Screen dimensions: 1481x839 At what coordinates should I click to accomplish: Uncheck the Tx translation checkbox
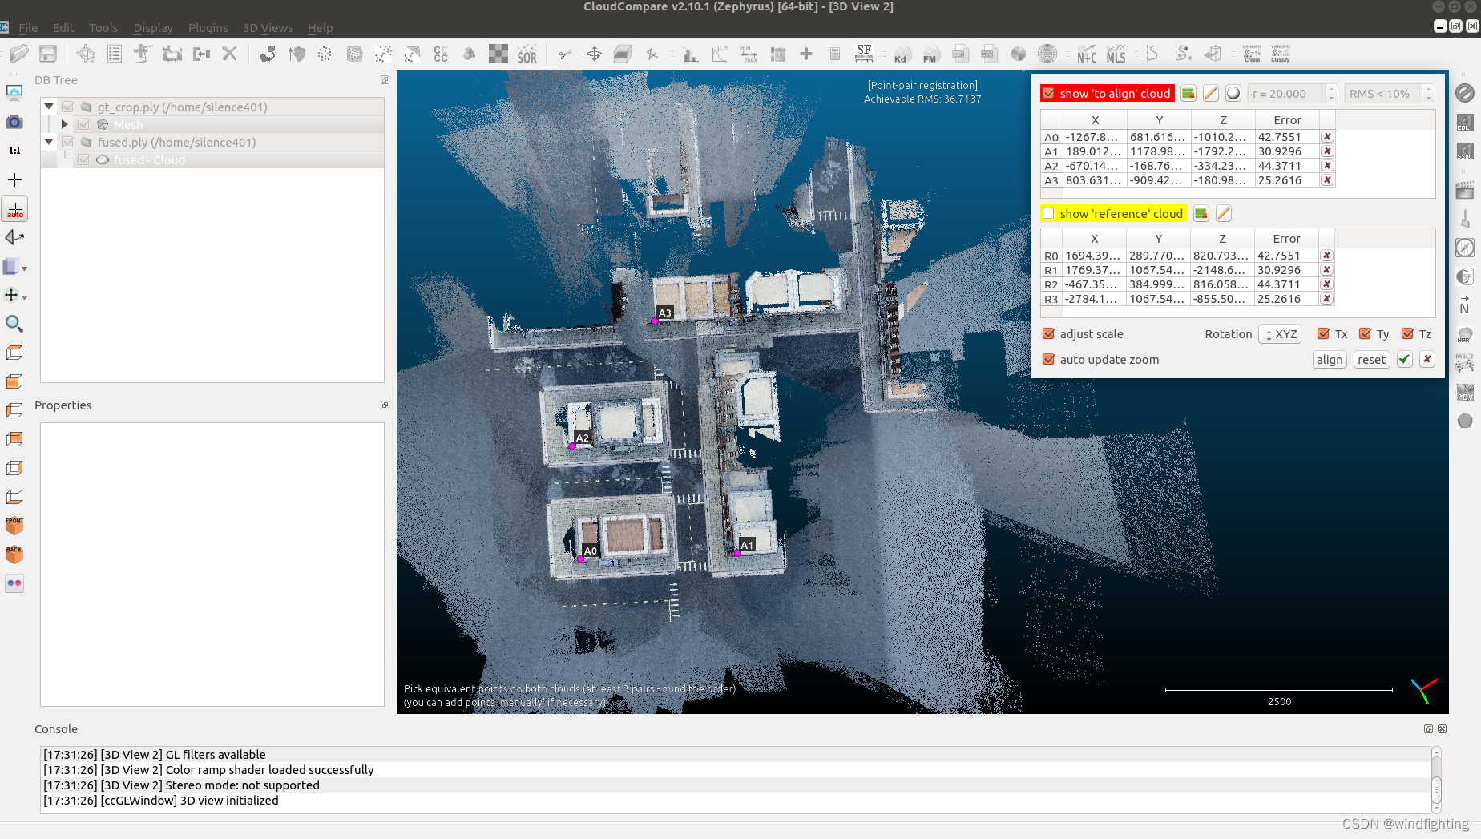[x=1323, y=334]
